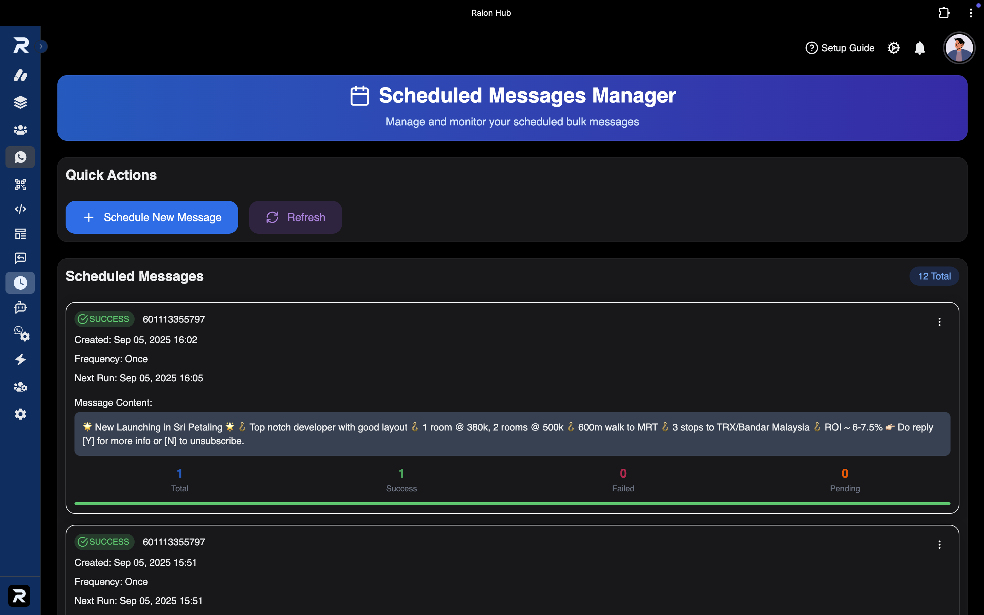Open the QR code sidebar icon
Image resolution: width=984 pixels, height=615 pixels.
20,184
